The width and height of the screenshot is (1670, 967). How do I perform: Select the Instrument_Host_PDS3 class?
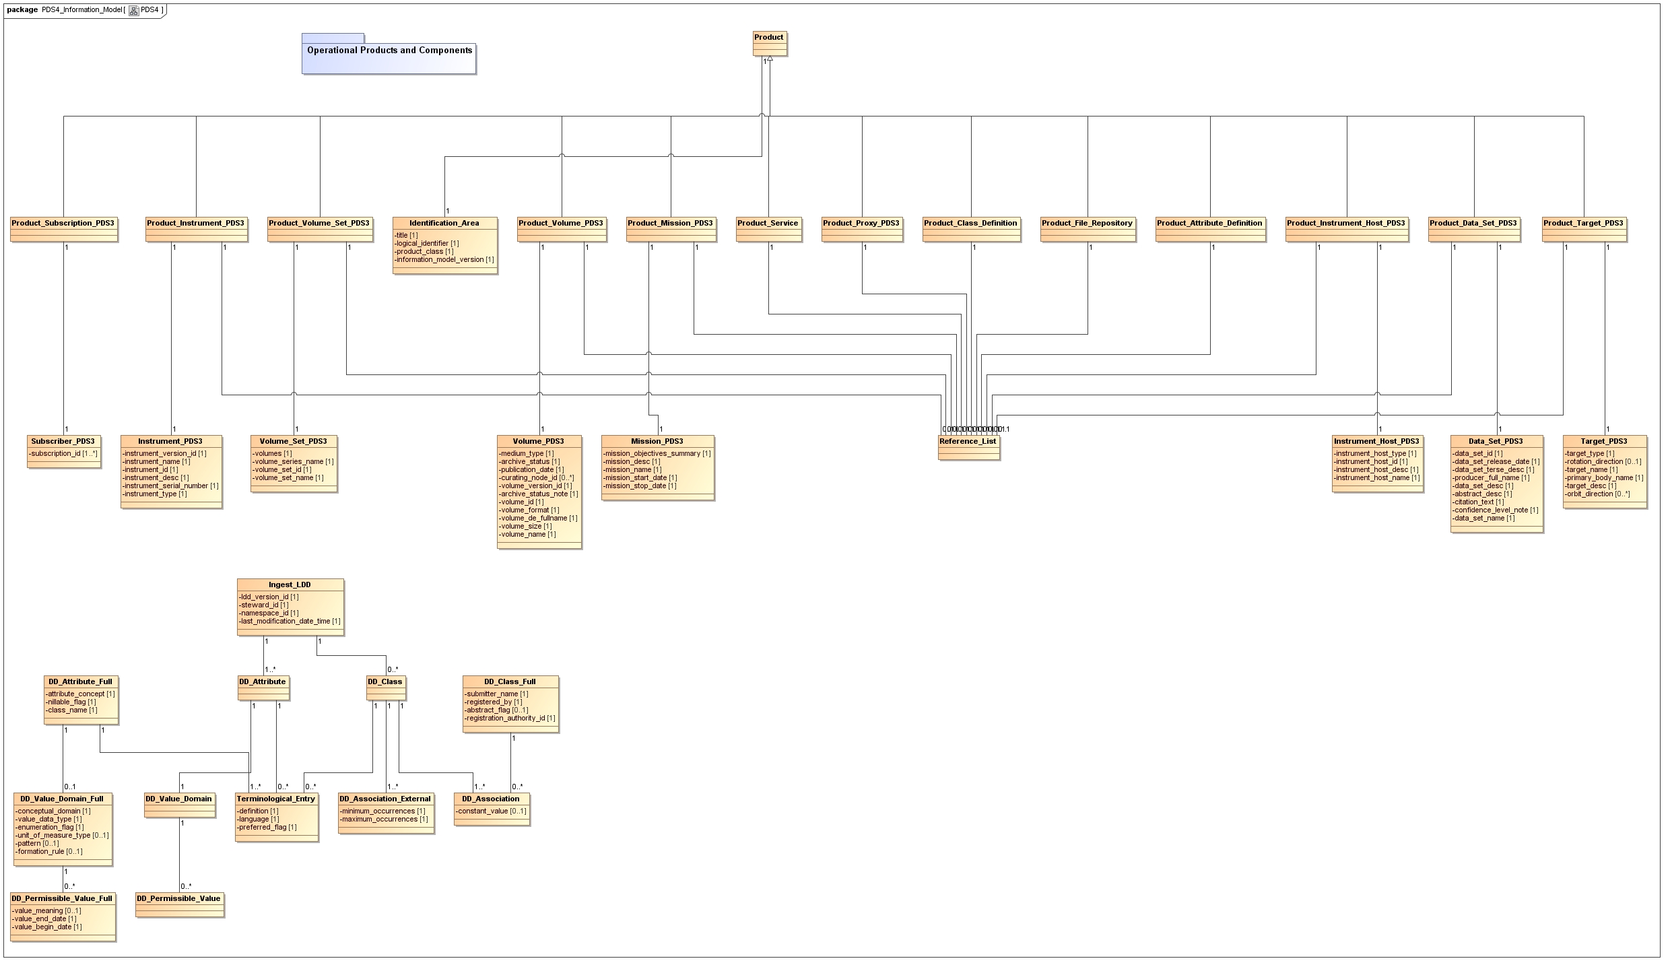coord(1376,442)
